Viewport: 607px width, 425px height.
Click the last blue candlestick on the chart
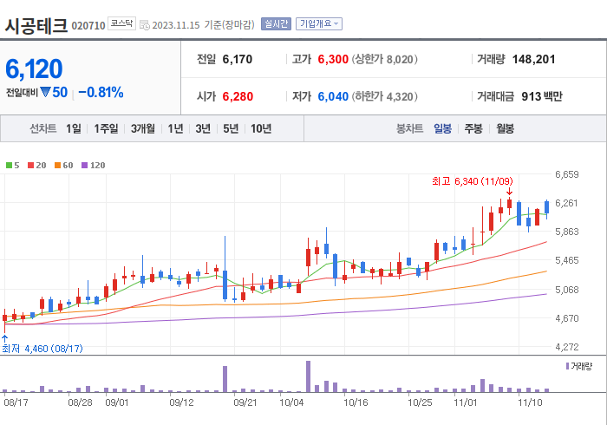546,207
